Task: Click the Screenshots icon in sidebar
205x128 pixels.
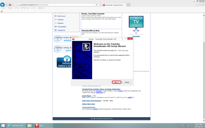Action: [56, 27]
